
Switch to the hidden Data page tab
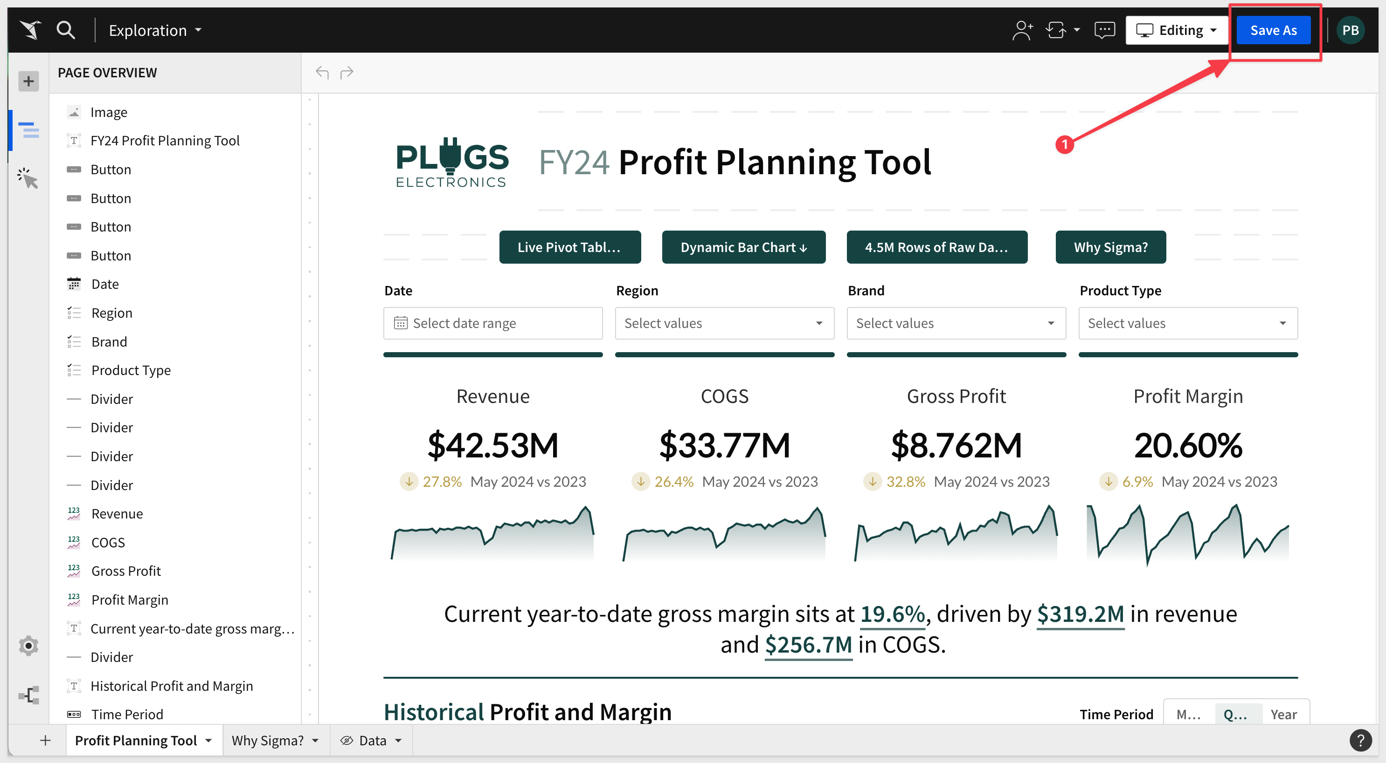[371, 741]
